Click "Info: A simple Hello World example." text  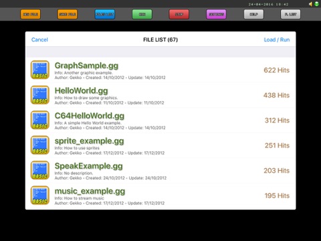point(88,123)
